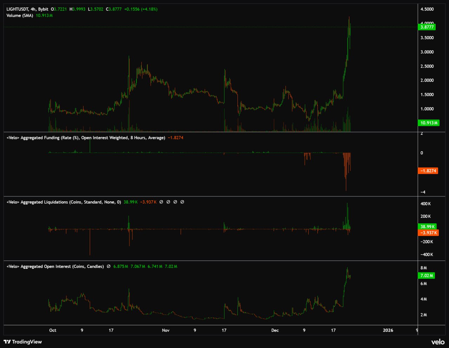The height and width of the screenshot is (348, 449).
Task: Click the orange -3.937K tag on the liquidations axis
Action: tap(428, 233)
